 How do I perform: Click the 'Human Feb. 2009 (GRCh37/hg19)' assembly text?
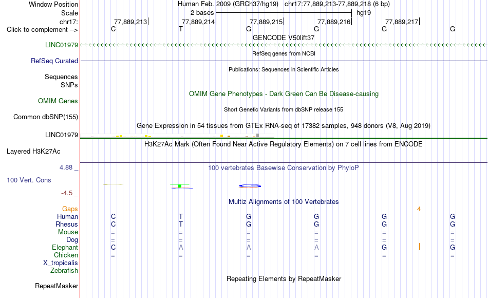[228, 4]
